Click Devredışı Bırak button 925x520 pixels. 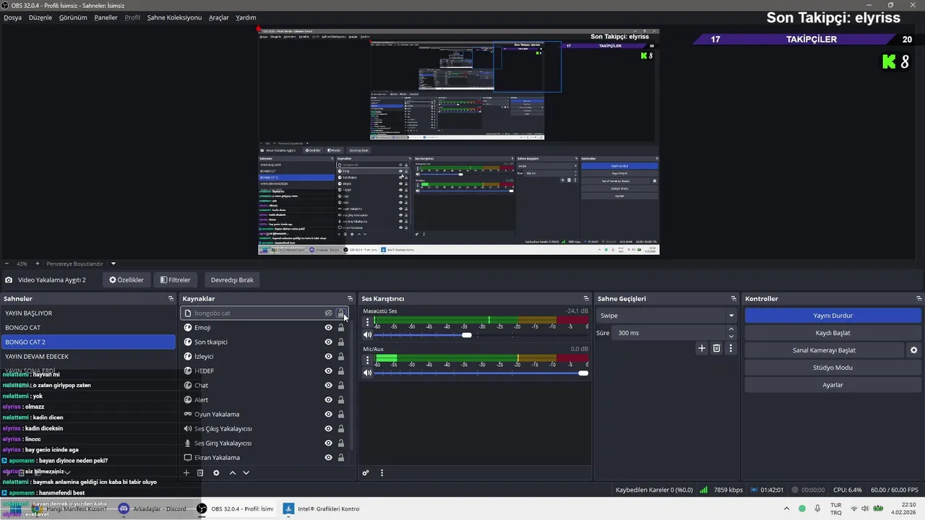(x=231, y=279)
